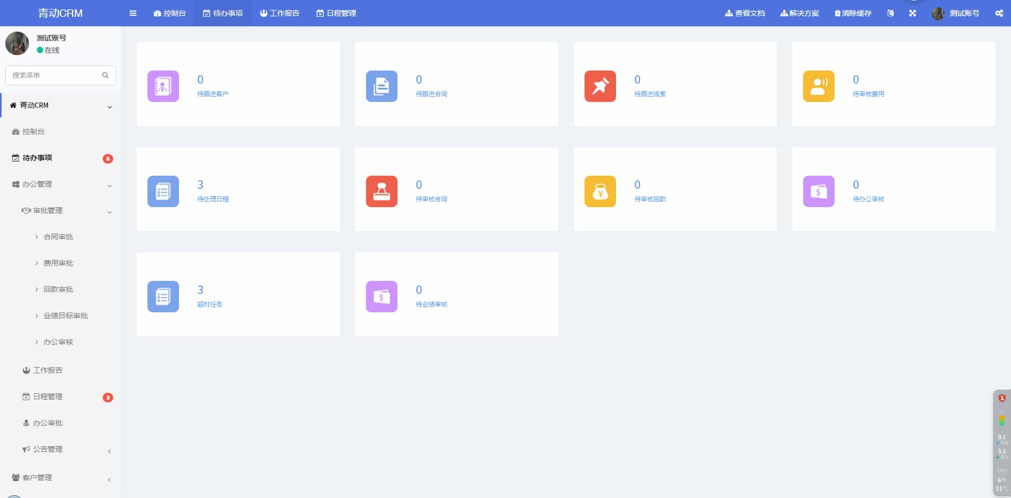Open 日程管理 in the top navigation bar

pos(336,13)
